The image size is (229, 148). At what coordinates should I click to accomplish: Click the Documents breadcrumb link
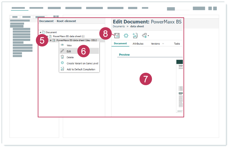click(x=119, y=27)
